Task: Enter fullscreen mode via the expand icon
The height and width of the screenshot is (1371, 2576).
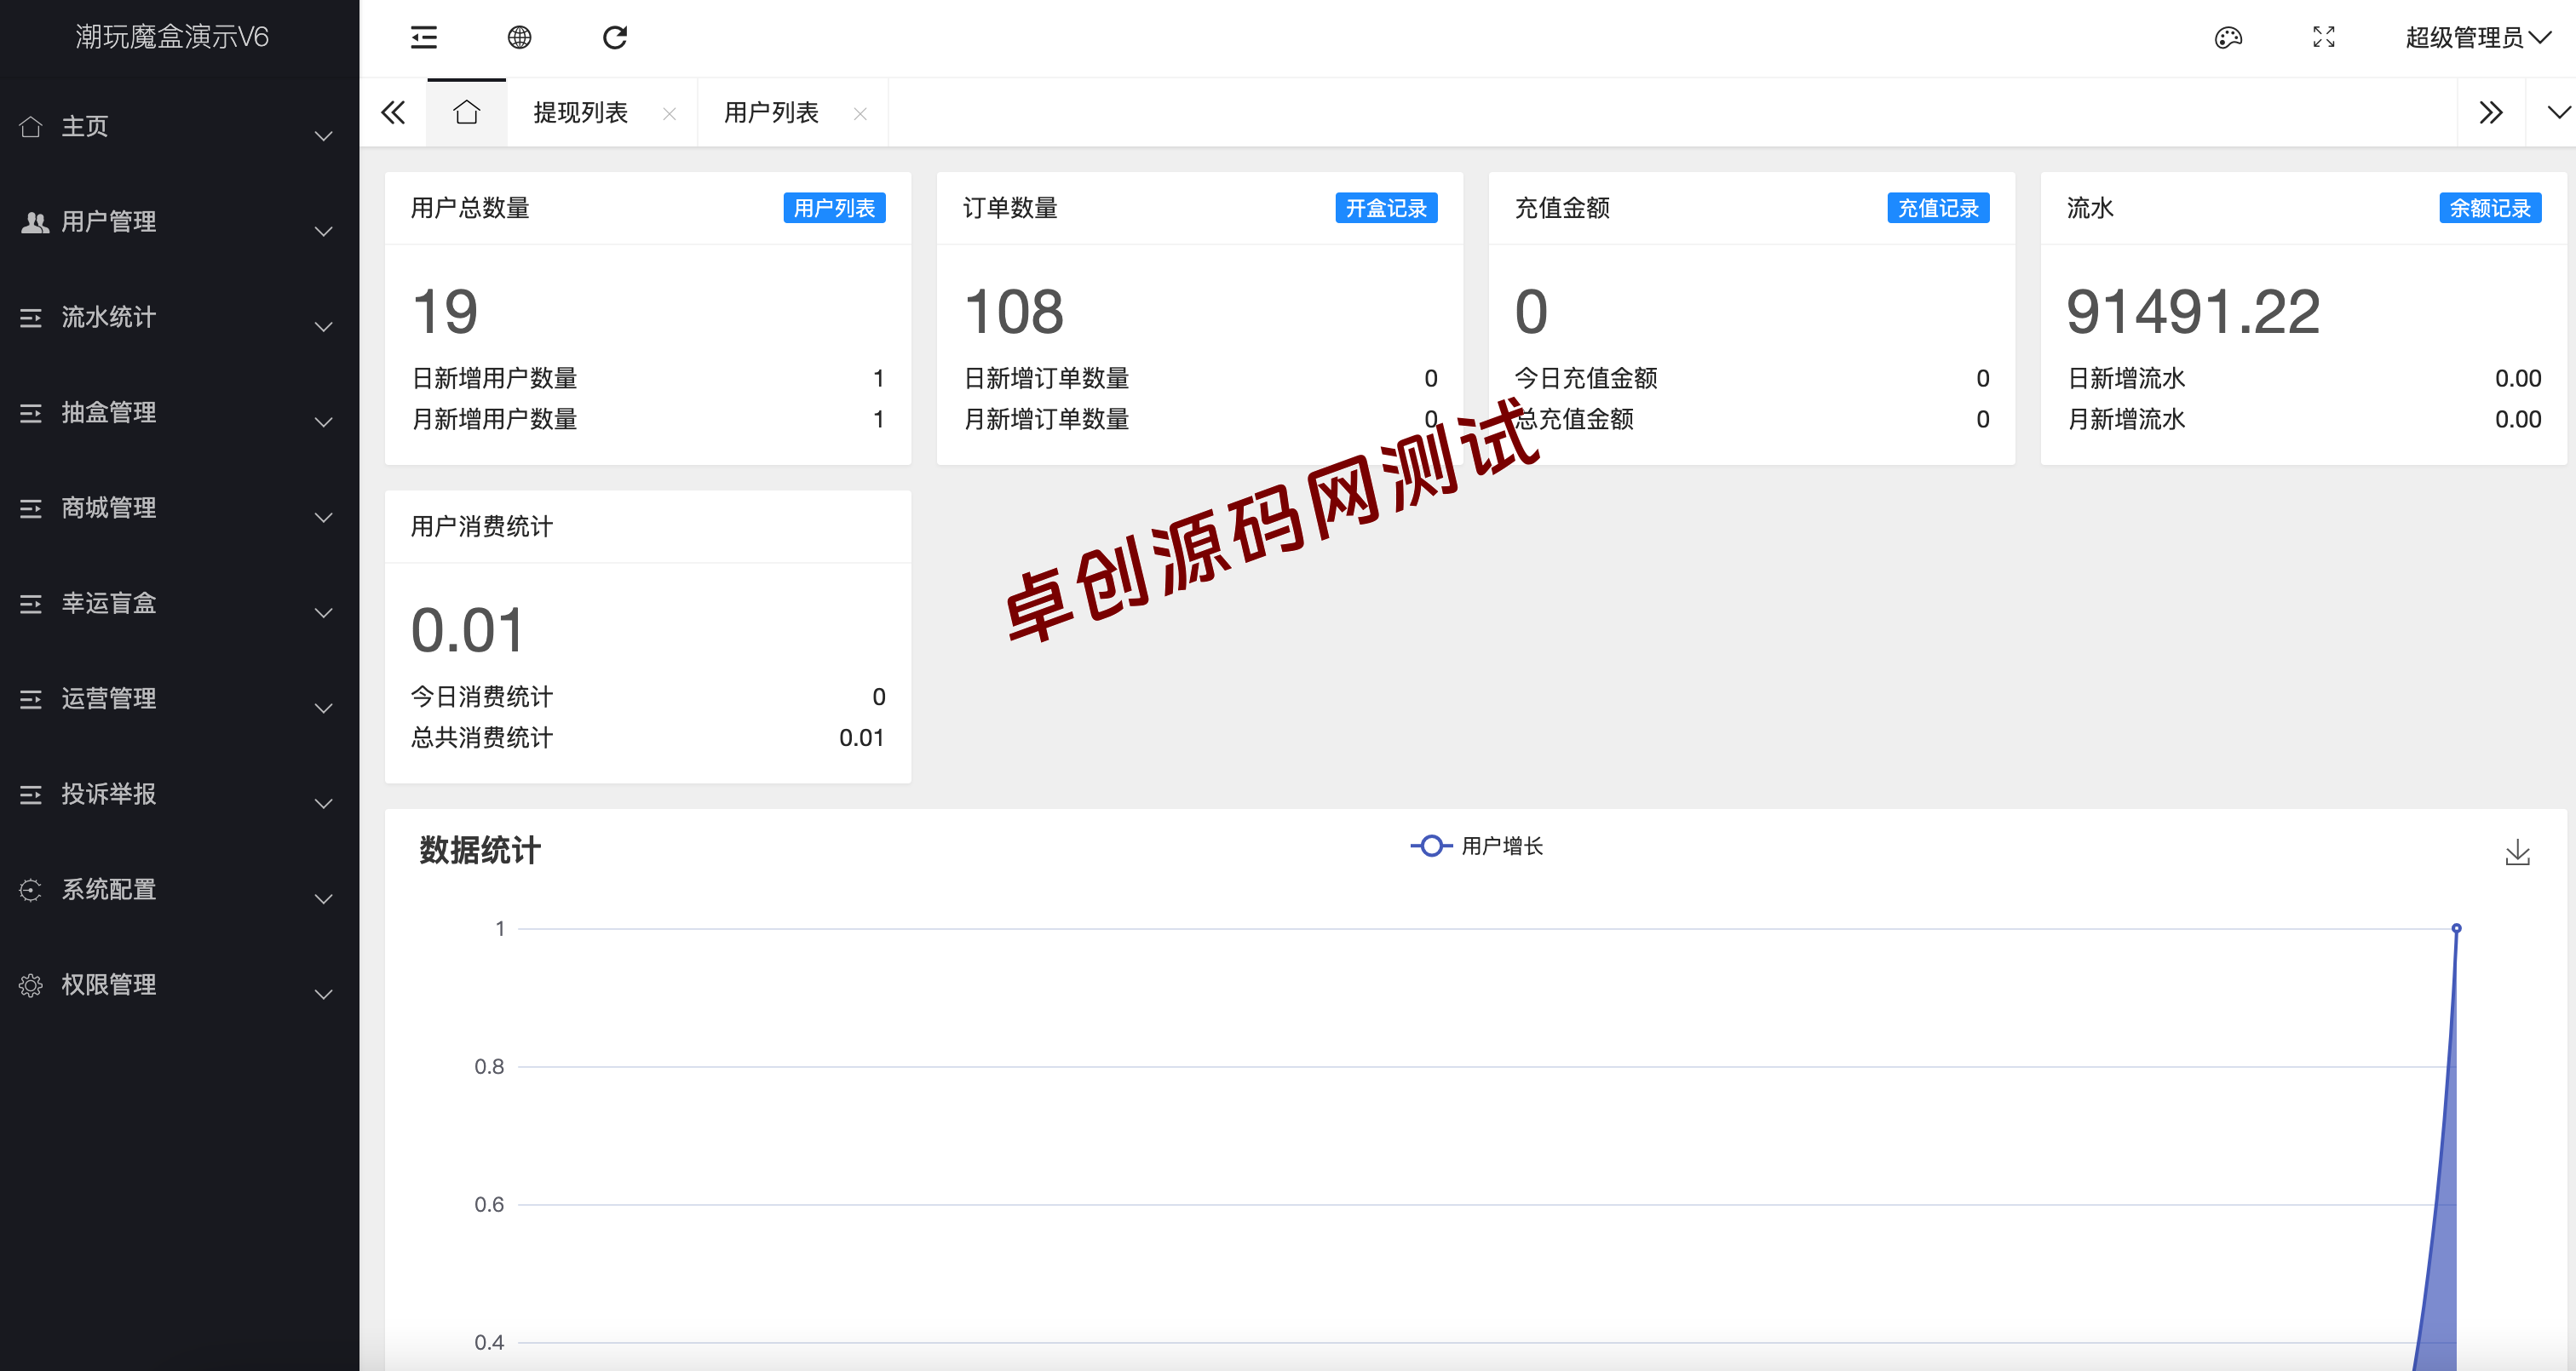Action: (2323, 38)
